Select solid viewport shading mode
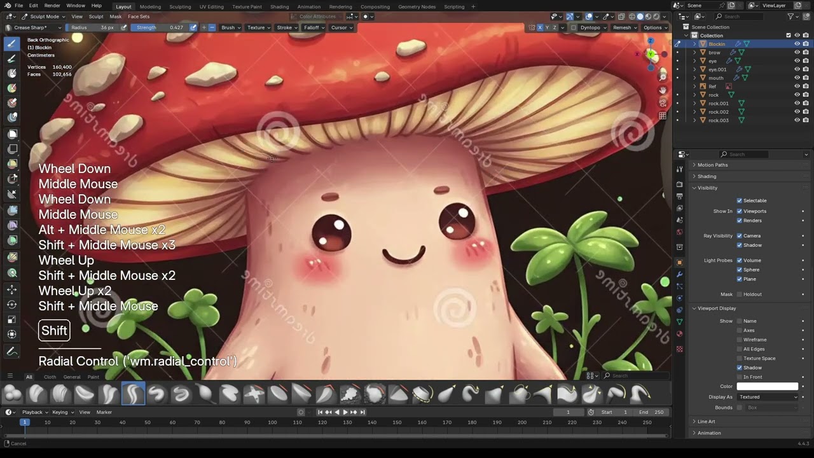Screen dimensions: 814x458 (x=640, y=17)
